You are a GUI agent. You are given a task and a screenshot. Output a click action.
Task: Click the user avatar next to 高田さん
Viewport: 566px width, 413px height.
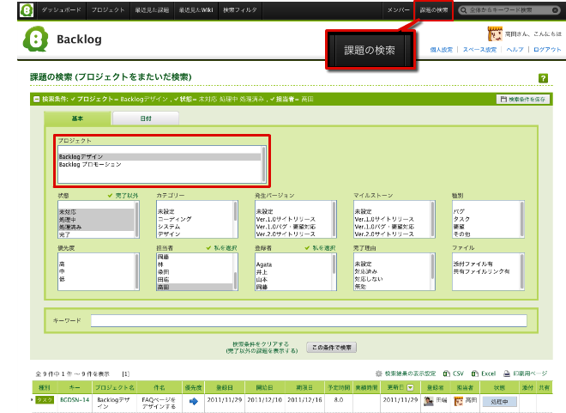[495, 34]
